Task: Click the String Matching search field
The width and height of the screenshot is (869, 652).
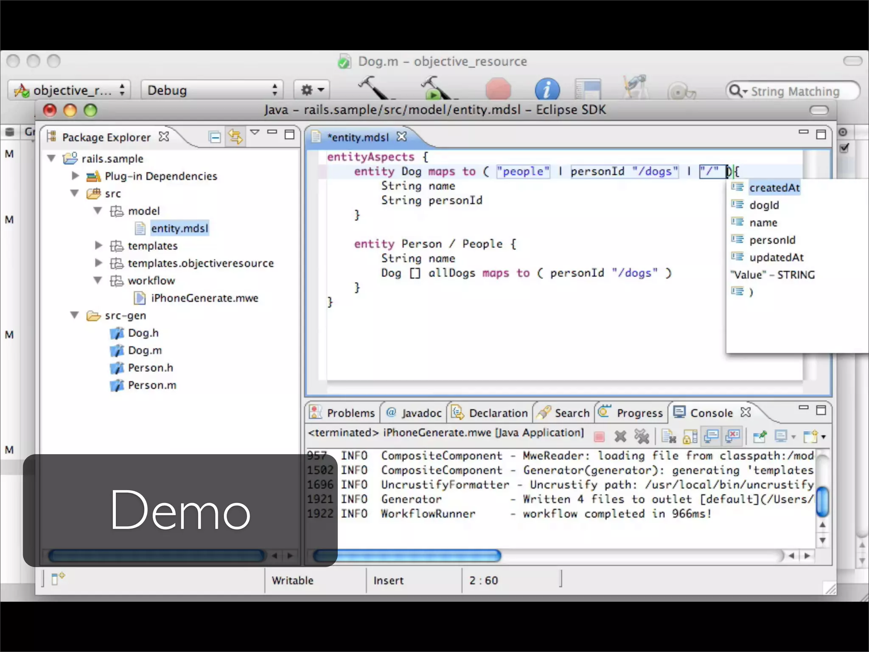Action: (793, 91)
